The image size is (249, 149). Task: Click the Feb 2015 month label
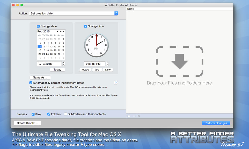tap(43, 32)
